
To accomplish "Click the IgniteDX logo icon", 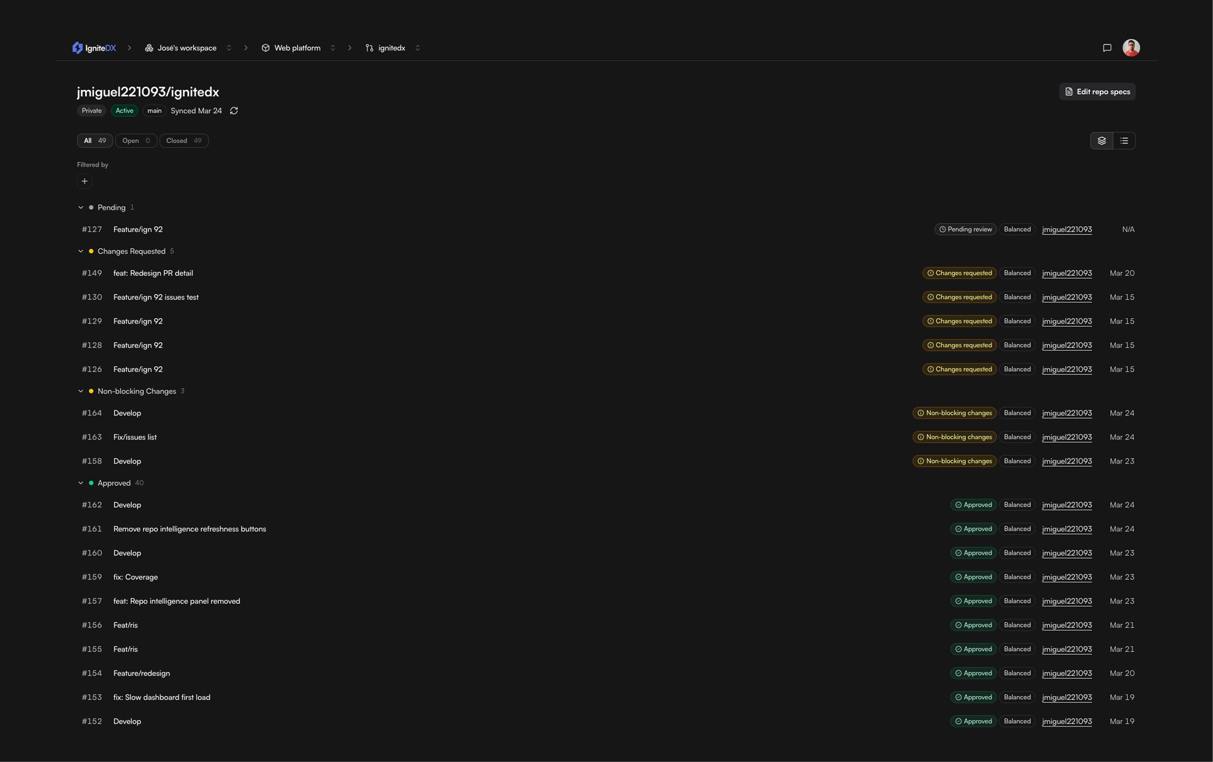I will tap(78, 48).
